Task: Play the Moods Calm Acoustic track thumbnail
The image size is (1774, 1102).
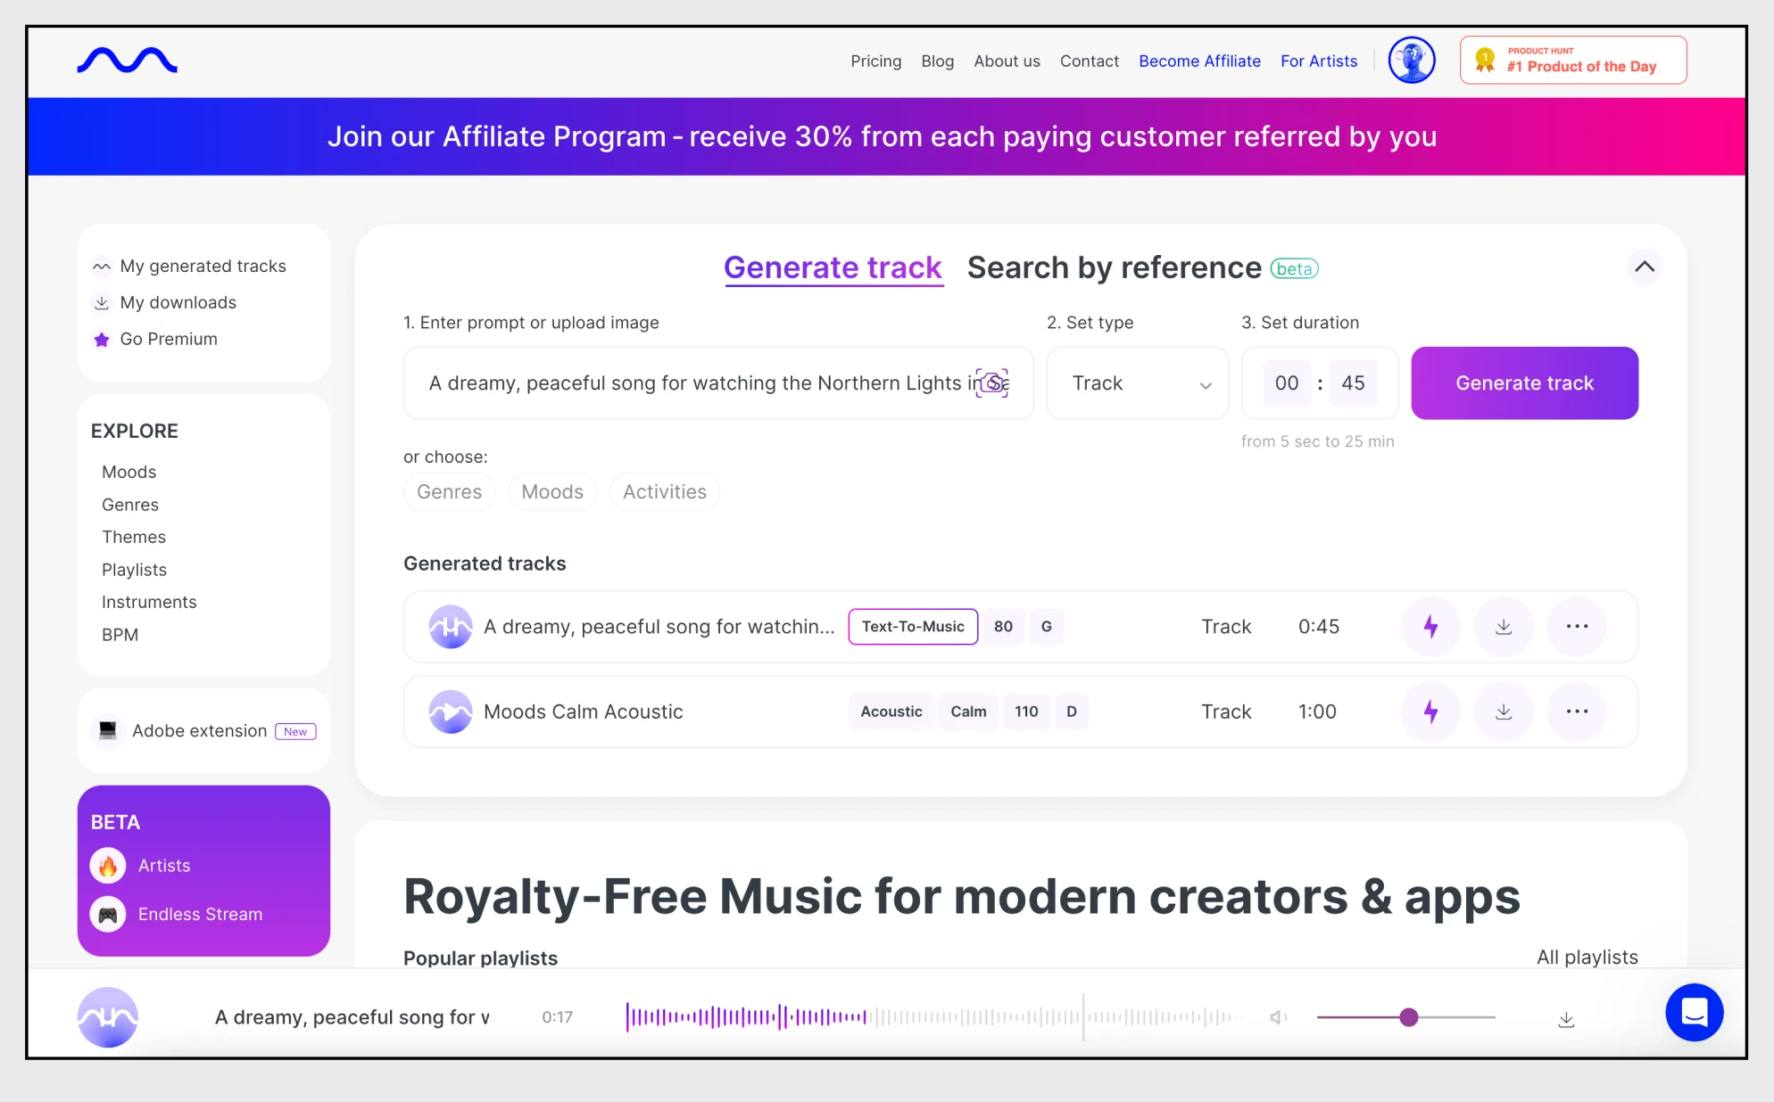Action: [451, 711]
